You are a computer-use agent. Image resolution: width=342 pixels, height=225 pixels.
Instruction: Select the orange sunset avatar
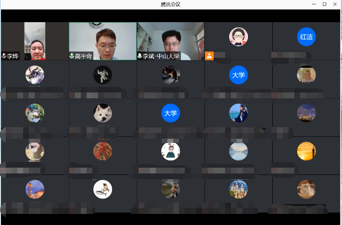[306, 151]
